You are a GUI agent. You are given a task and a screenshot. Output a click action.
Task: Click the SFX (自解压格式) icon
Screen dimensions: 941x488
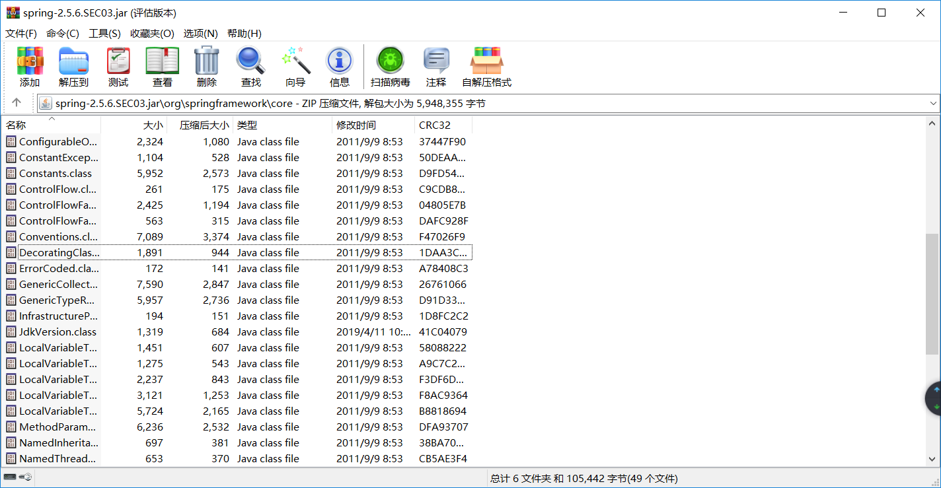pos(486,61)
